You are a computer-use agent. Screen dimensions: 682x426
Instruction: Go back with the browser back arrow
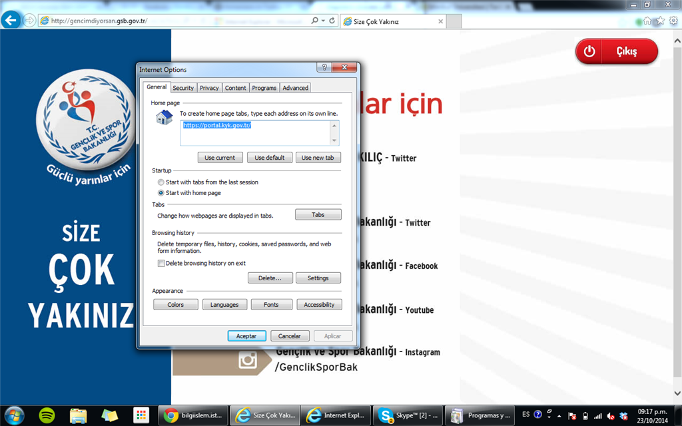(11, 20)
